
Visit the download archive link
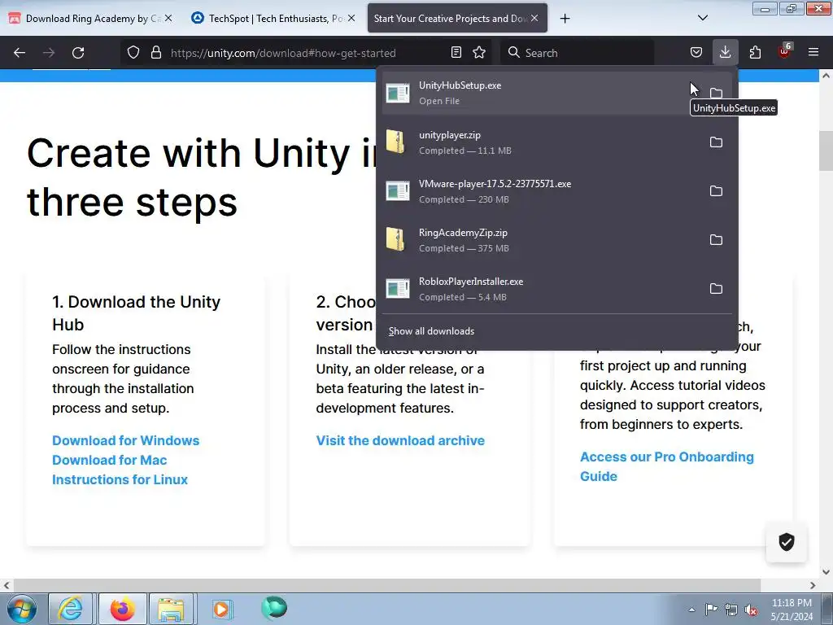coord(400,440)
